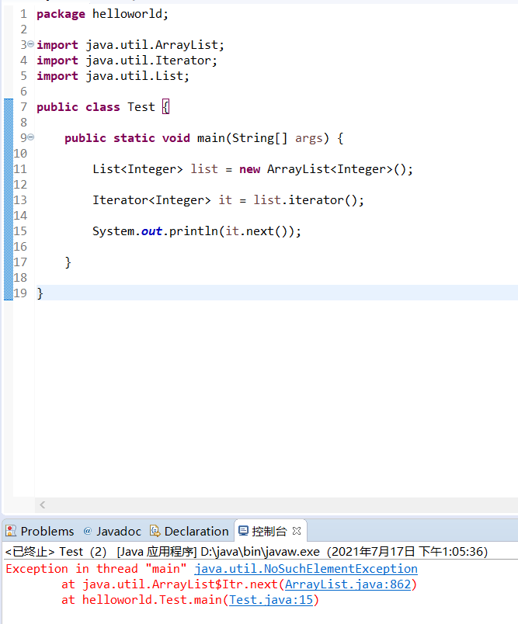This screenshot has width=518, height=624.
Task: Click 'at java.util.ArrayList$Itr.next' console text
Action: point(169,584)
